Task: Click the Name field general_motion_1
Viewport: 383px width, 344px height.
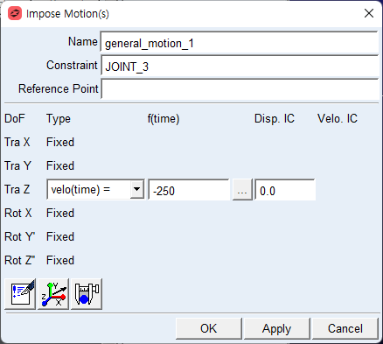Action: [240, 43]
